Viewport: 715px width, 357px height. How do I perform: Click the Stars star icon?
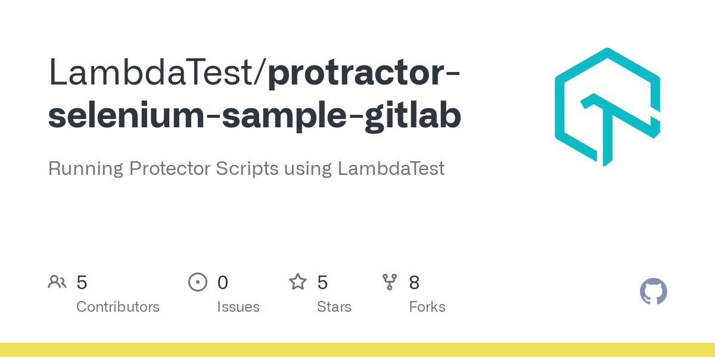298,282
